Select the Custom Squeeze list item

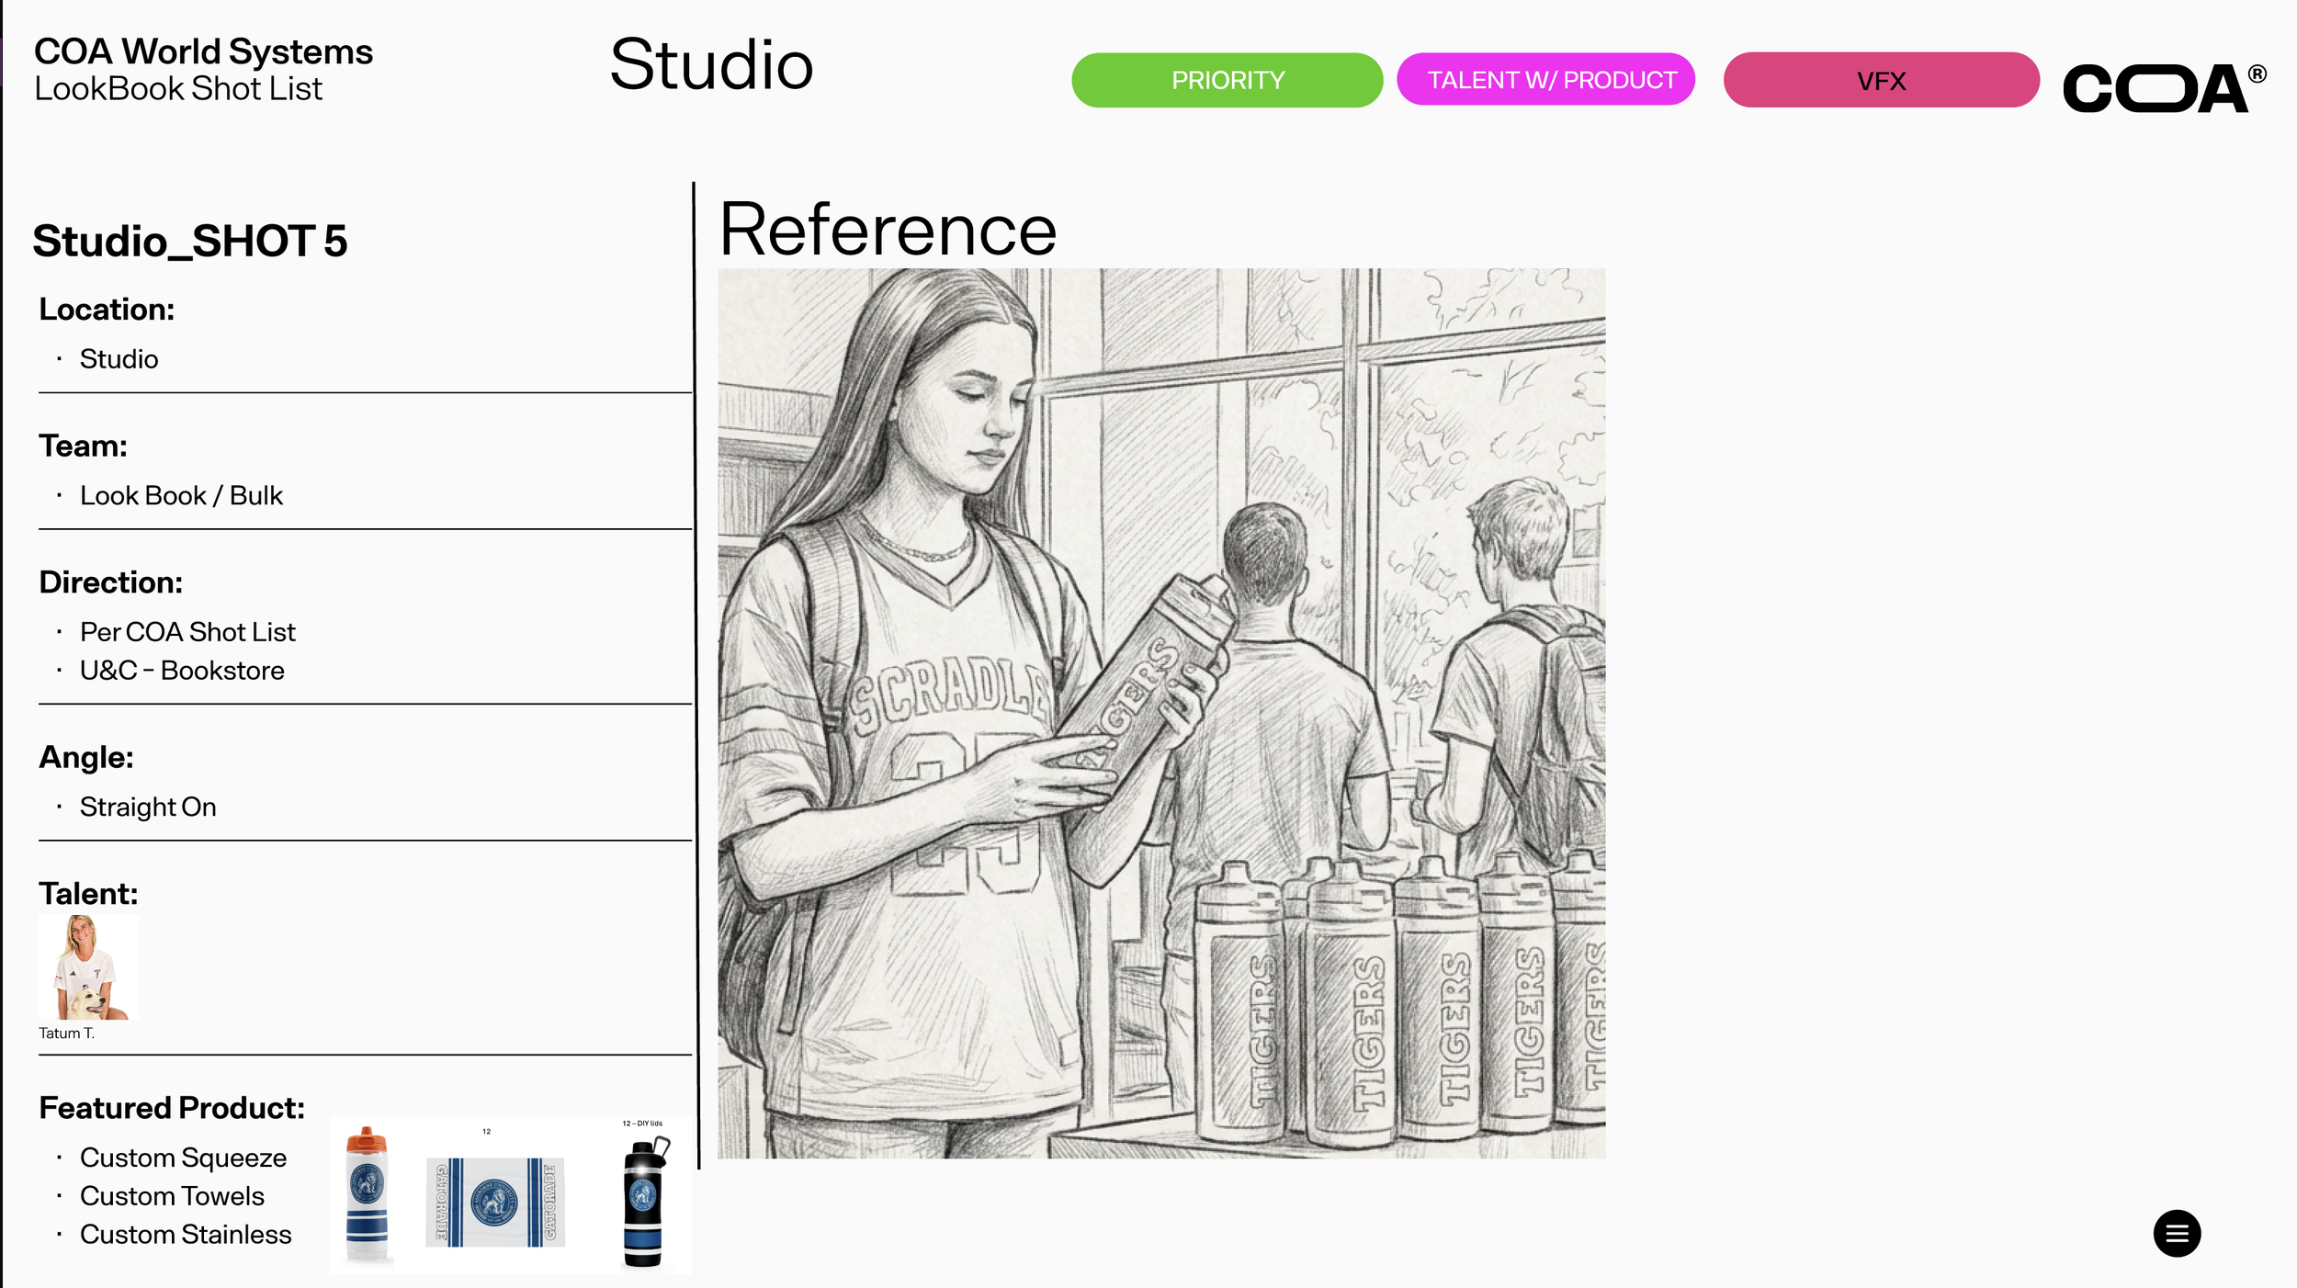(x=183, y=1158)
